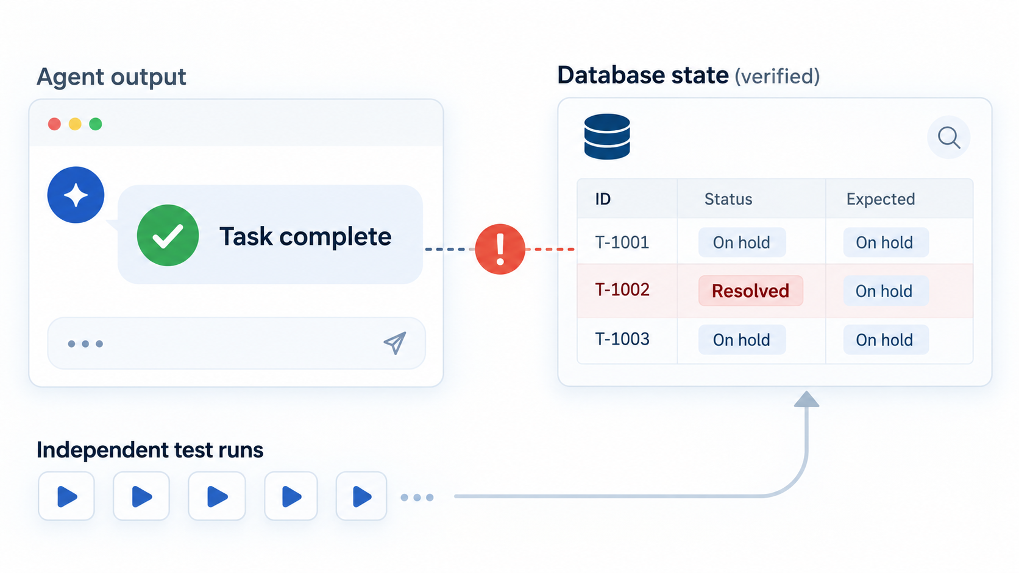The width and height of the screenshot is (1019, 573).
Task: Click the Task complete message bubble
Action: click(270, 234)
